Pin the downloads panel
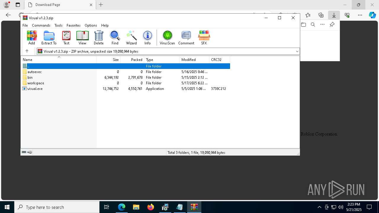 click(x=332, y=25)
